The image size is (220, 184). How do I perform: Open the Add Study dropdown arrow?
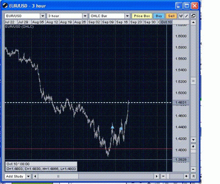(28, 176)
